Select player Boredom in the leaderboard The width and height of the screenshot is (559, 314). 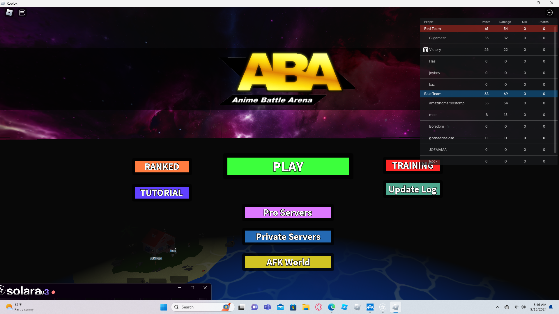(436, 126)
